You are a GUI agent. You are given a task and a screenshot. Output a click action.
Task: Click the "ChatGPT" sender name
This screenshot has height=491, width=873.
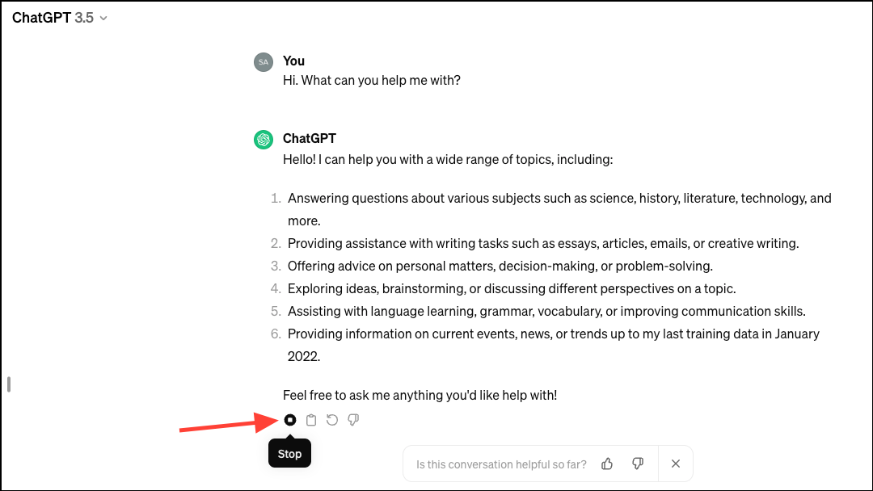[309, 138]
